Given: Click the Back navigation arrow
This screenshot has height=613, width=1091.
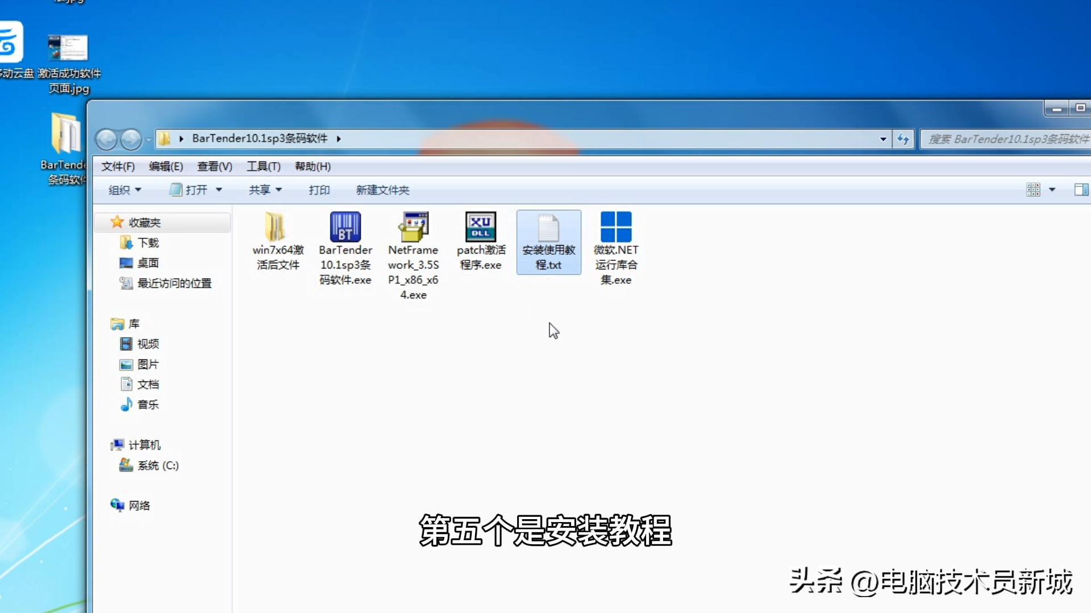Looking at the screenshot, I should coord(106,139).
